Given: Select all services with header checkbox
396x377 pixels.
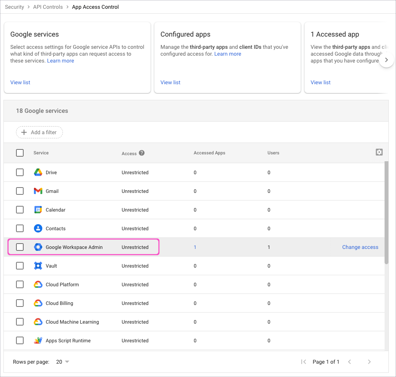Looking at the screenshot, I should point(20,152).
